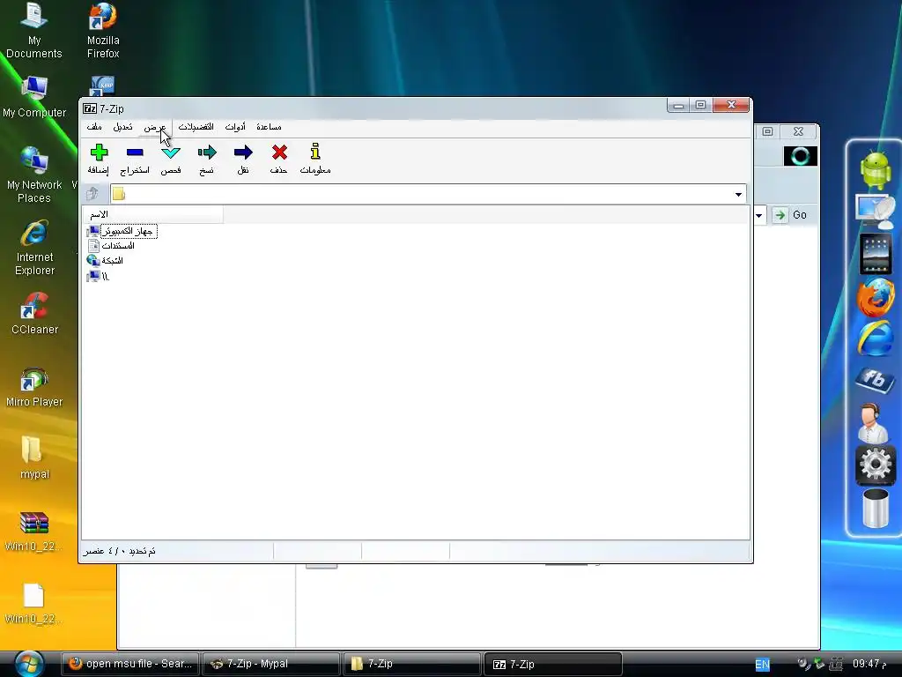The width and height of the screenshot is (902, 677).
Task: Click the Win10_22 blank file icon
Action: click(x=34, y=603)
